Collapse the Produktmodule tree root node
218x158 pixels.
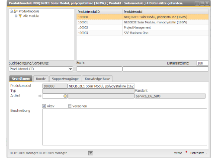pos(11,11)
